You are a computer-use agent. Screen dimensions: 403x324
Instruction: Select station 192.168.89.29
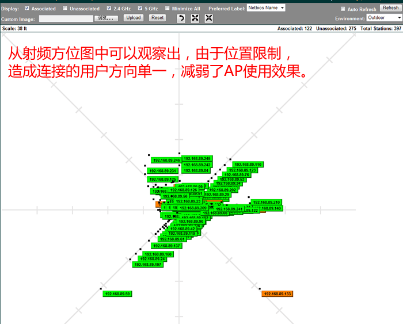click(218, 195)
